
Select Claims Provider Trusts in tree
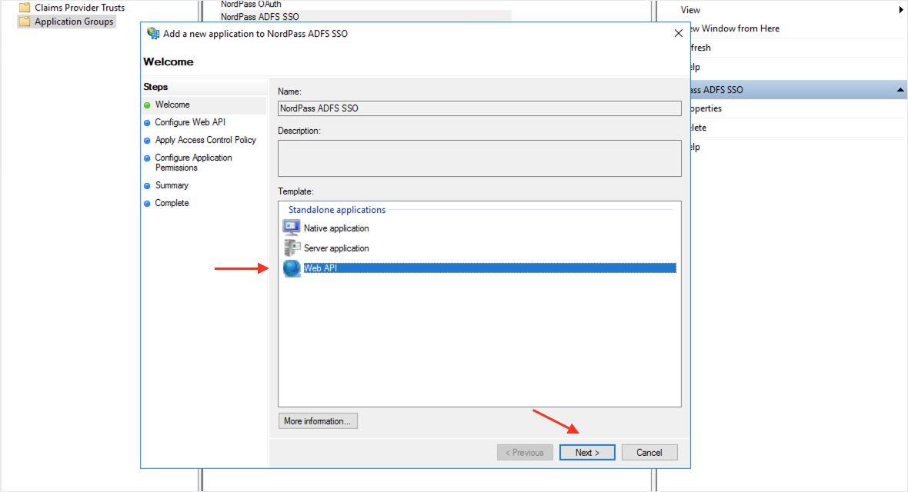pos(79,8)
